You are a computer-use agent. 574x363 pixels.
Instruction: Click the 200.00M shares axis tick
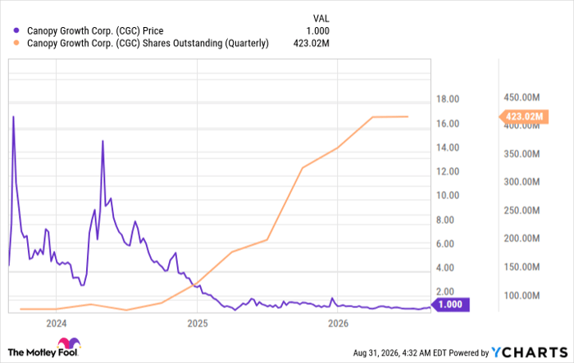(x=522, y=238)
